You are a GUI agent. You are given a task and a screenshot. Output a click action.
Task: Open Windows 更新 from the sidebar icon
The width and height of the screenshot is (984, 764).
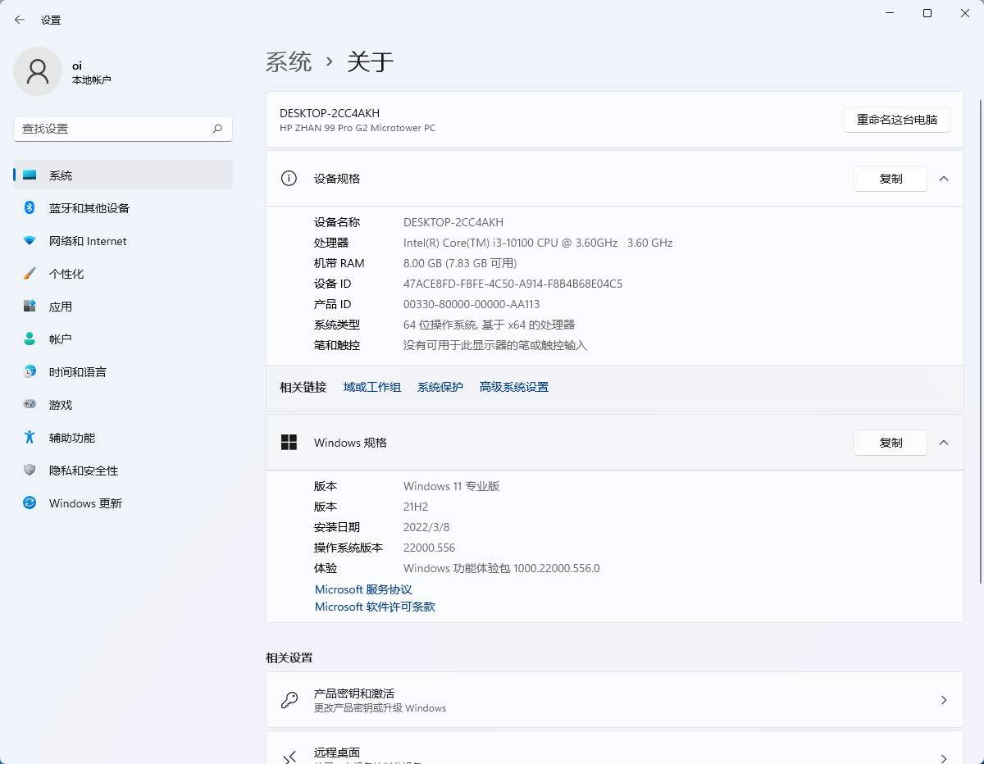coord(29,503)
